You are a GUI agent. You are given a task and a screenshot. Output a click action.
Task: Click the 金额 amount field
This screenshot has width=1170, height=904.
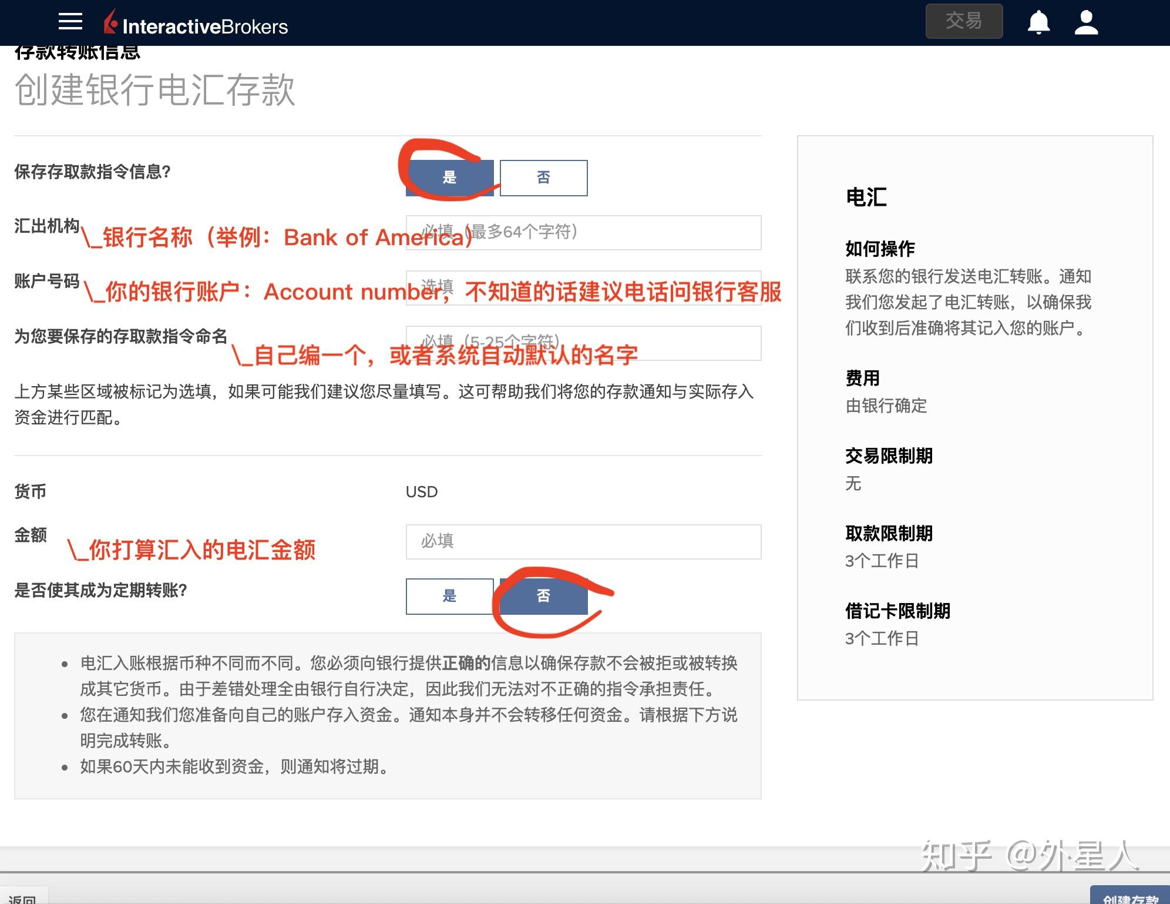583,541
